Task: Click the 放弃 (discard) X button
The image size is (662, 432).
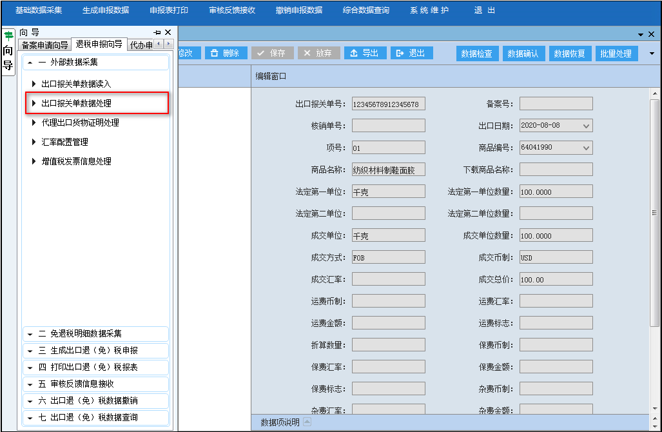Action: tap(318, 54)
